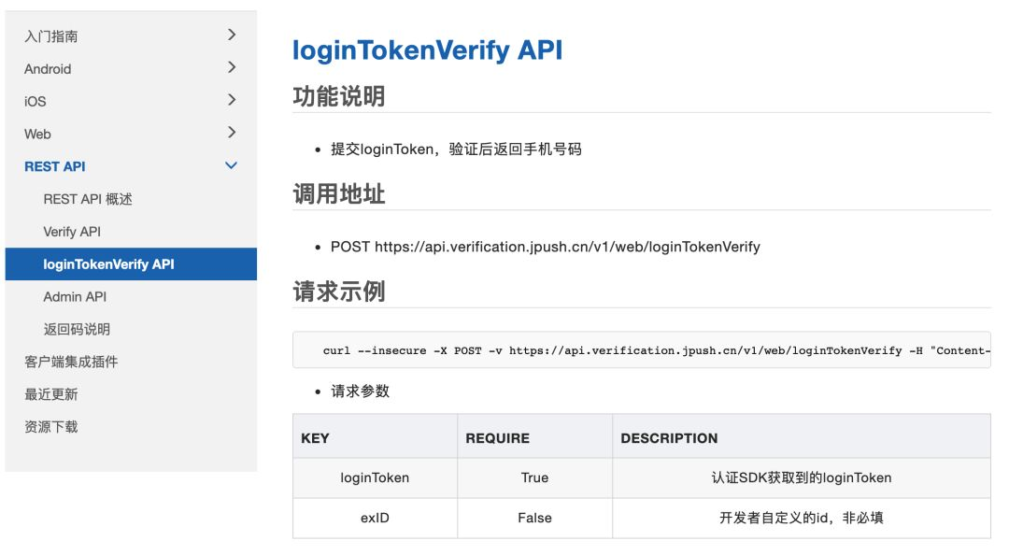Viewport: 1009px width, 555px height.
Task: Select loginTokenVerify API in sidebar
Action: 108,264
